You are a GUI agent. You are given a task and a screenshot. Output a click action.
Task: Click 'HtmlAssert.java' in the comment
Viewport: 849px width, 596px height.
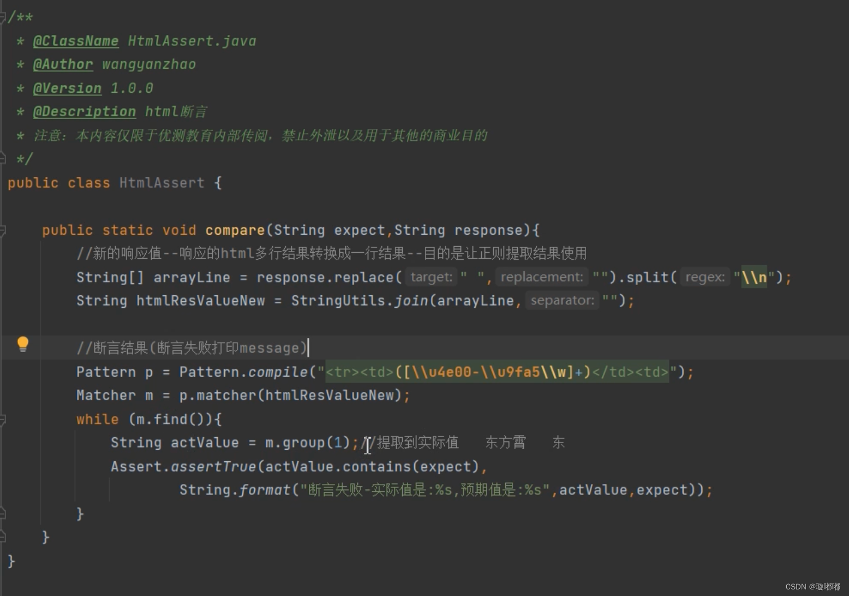point(192,41)
